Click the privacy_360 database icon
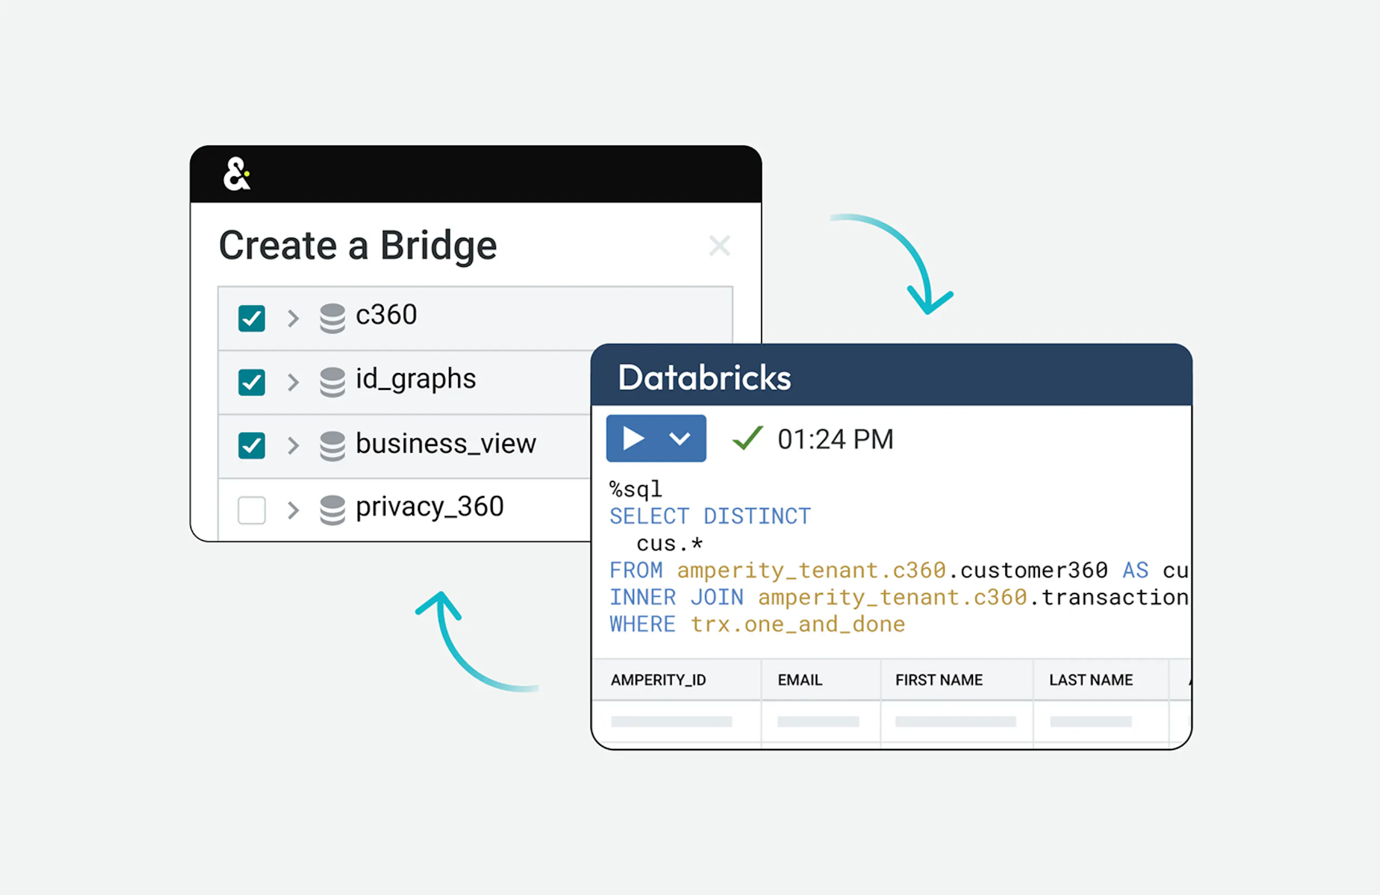 [332, 510]
